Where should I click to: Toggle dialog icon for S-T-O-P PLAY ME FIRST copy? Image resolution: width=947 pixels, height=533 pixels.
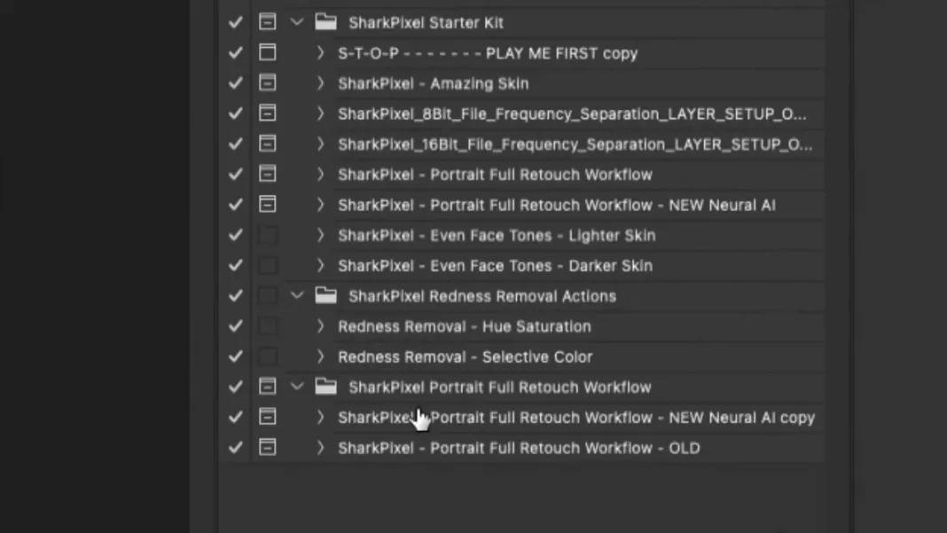click(268, 52)
